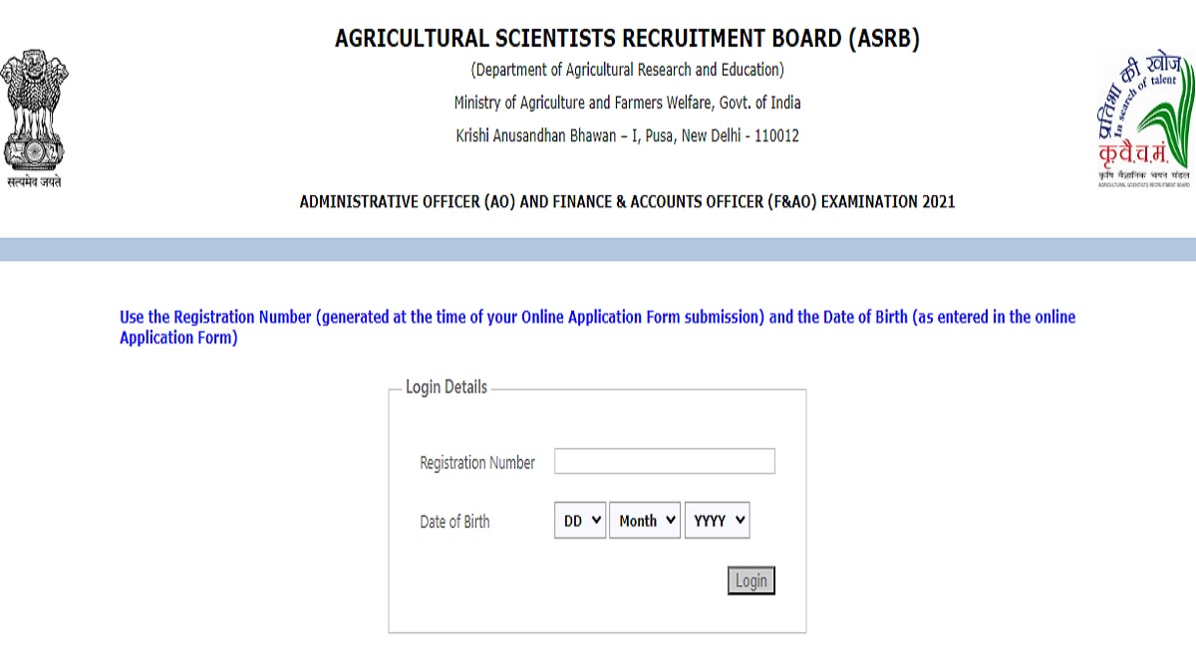The image size is (1196, 672).
Task: Click the Ministry of Agriculture and Farmers Welfare line
Action: pos(627,103)
